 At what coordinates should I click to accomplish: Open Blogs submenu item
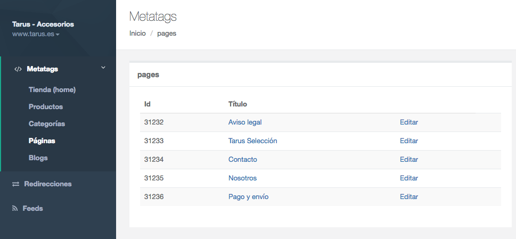(x=38, y=158)
